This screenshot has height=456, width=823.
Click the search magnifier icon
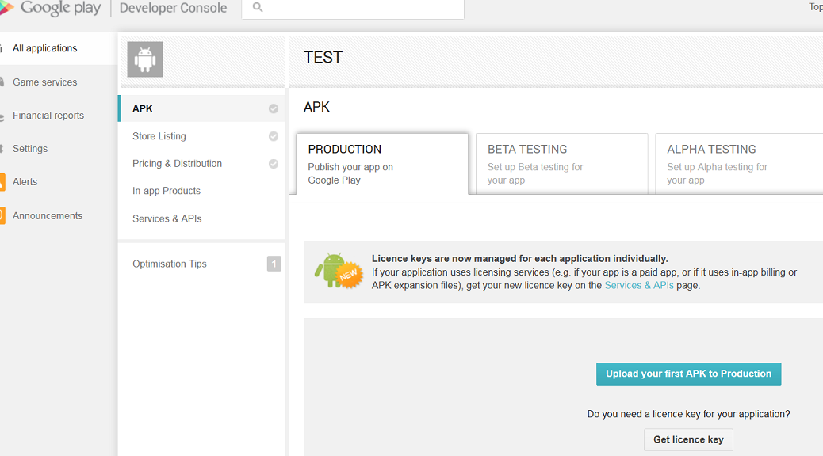pos(258,7)
